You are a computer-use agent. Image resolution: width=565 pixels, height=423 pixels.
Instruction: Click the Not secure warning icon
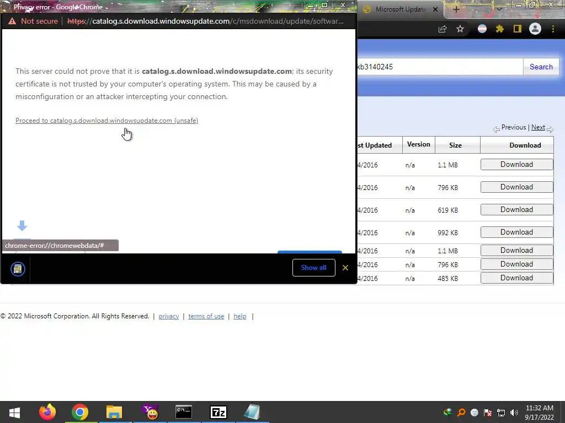tap(12, 21)
